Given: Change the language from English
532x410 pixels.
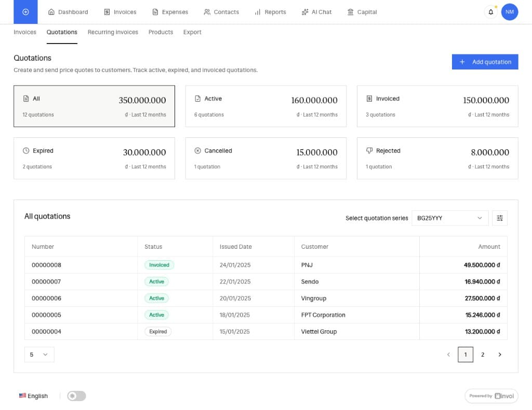Looking at the screenshot, I should click(x=33, y=396).
